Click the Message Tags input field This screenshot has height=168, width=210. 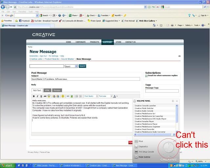click(162, 91)
